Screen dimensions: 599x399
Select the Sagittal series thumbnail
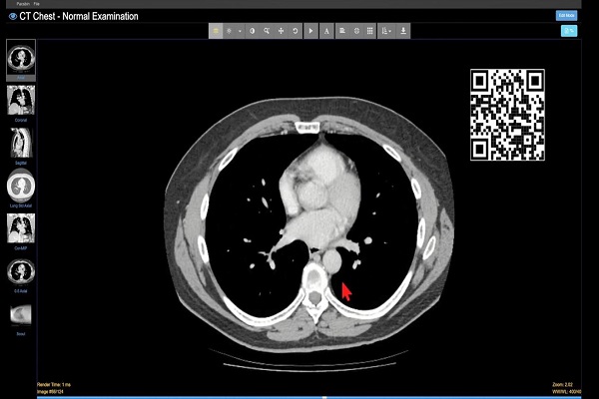pos(21,146)
